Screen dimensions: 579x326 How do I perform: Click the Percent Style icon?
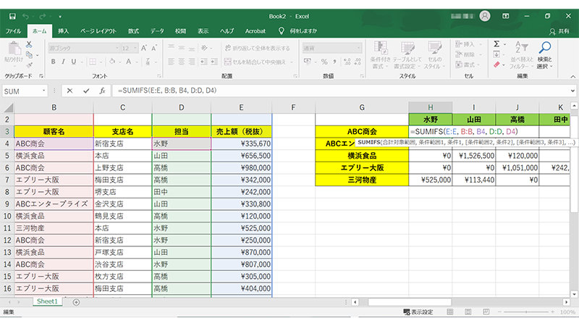(324, 62)
